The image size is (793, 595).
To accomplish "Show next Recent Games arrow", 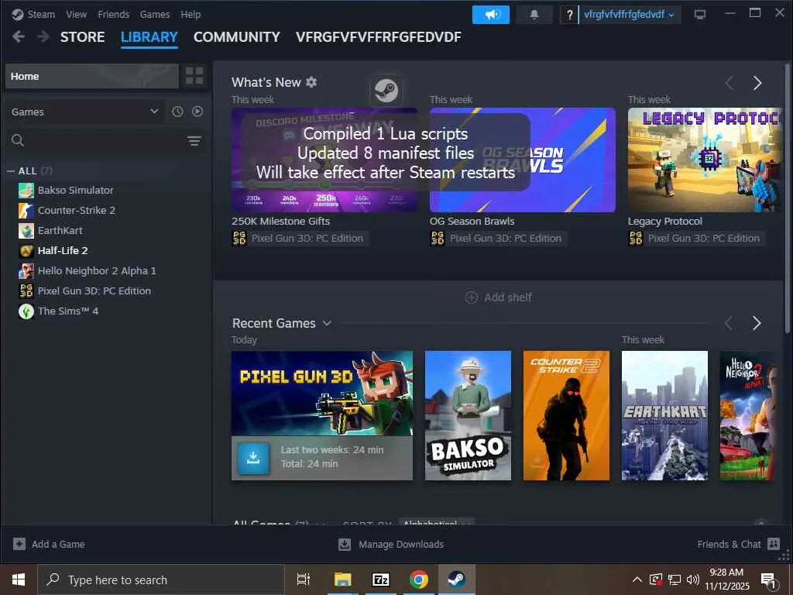I will pyautogui.click(x=757, y=323).
